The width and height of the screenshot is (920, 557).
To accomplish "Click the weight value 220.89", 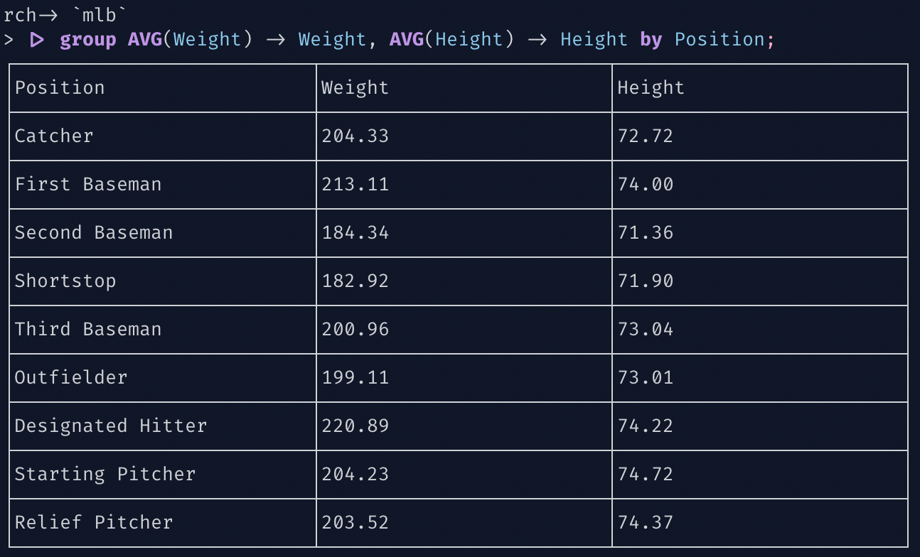I will pos(355,426).
